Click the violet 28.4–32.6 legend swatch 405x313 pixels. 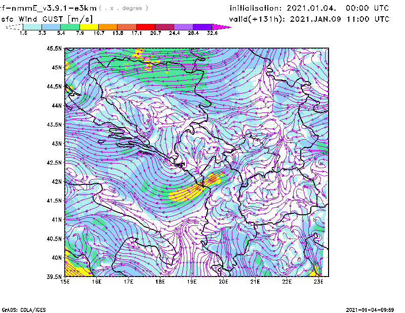(x=202, y=27)
